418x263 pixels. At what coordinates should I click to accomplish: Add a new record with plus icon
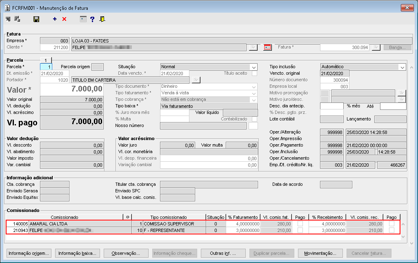coord(55,19)
